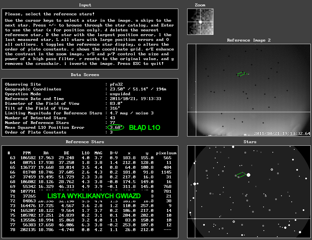This screenshot has width=312, height=240.
Task: Click the detected stars count '43'
Action: [112, 118]
